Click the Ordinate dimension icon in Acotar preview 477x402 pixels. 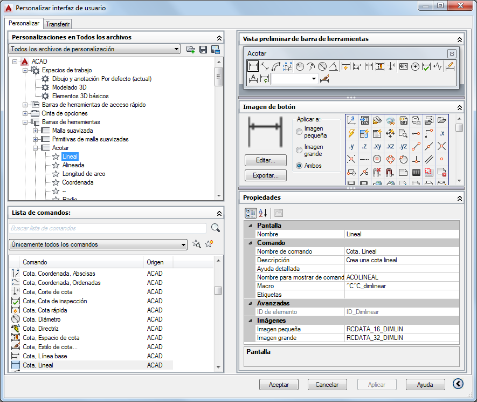(x=287, y=66)
